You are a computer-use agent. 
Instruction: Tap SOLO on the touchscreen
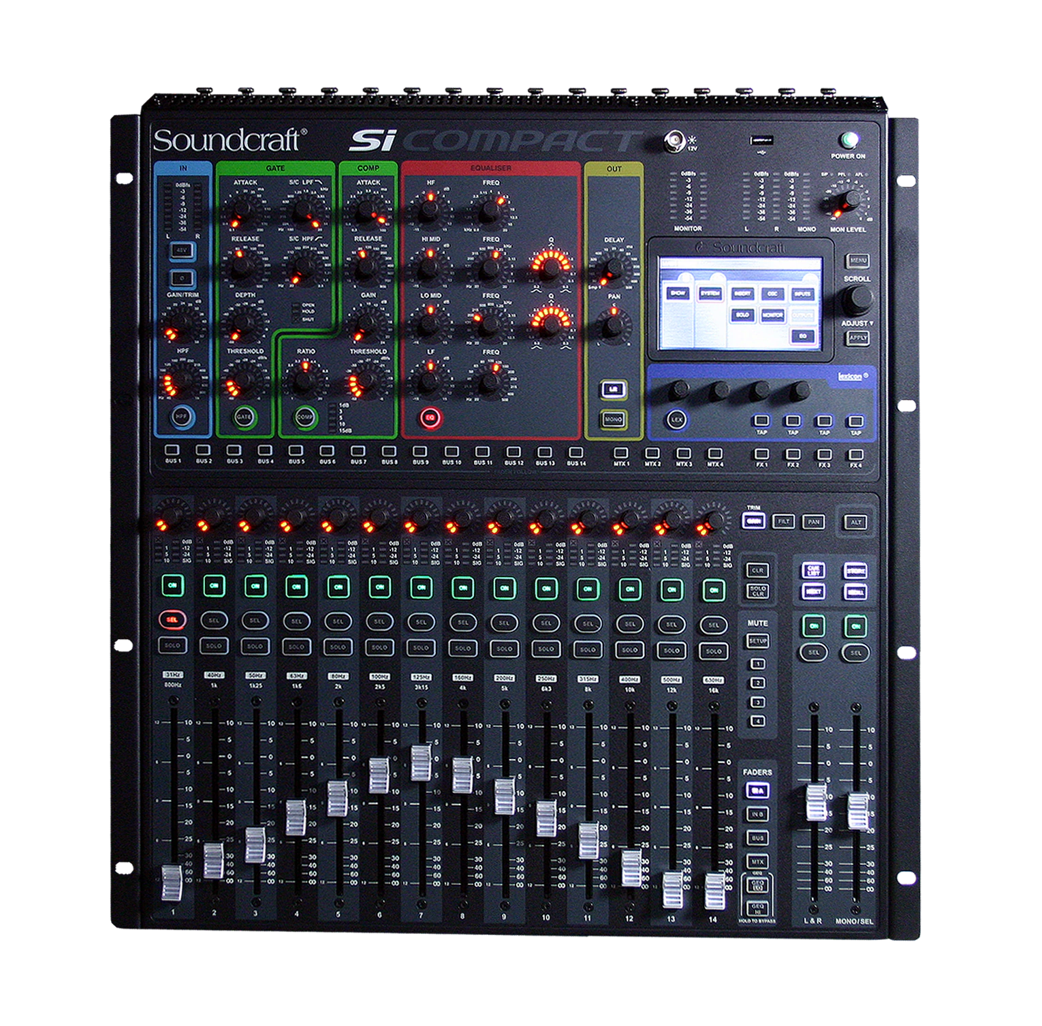click(x=742, y=315)
